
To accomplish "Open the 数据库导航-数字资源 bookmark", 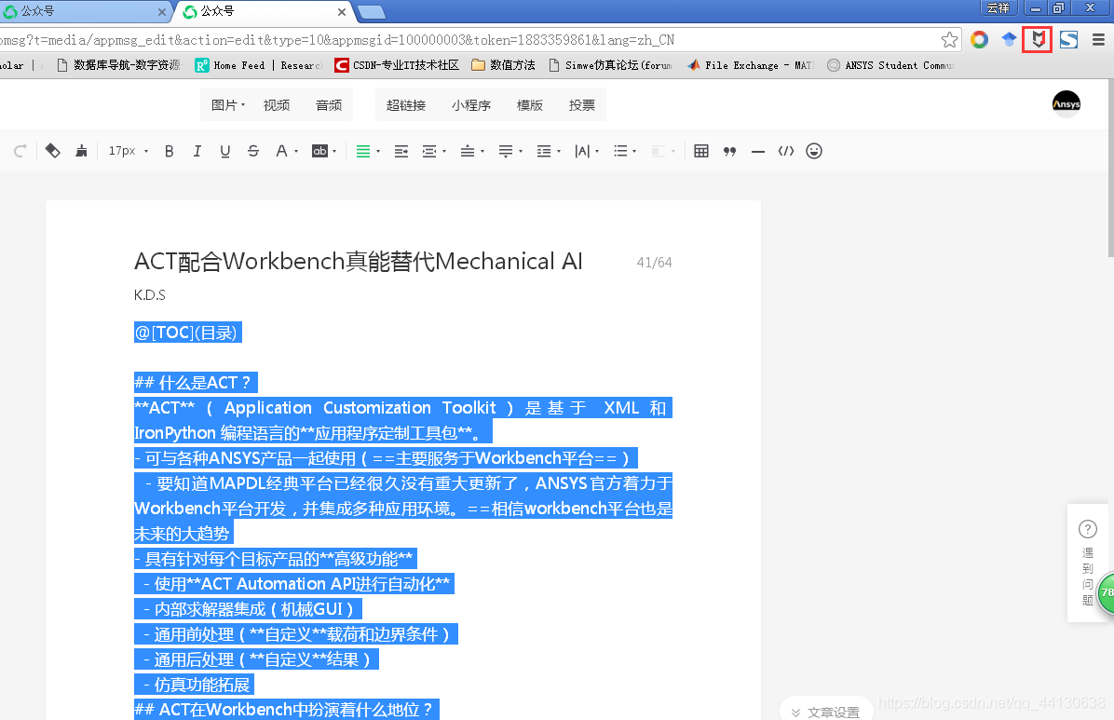I will [118, 65].
